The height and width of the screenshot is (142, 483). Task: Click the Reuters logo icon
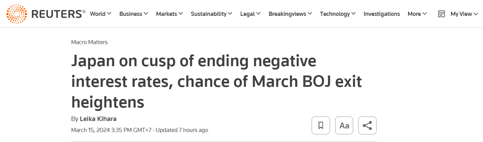[17, 14]
